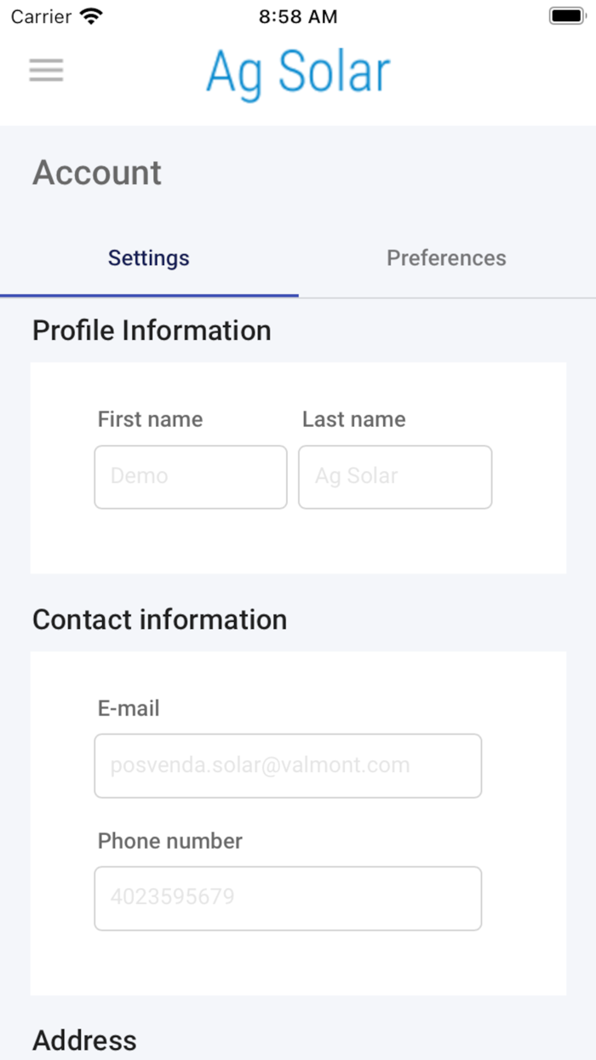Select the E-mail input field
Viewport: 596px width, 1060px height.
click(288, 766)
